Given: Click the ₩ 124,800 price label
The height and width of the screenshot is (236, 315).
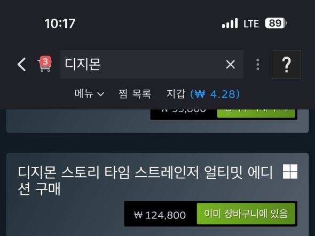Looking at the screenshot, I should pos(160,215).
